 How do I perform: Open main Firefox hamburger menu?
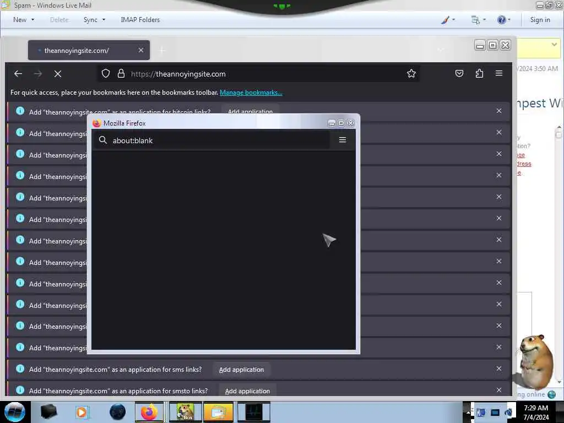pos(499,73)
